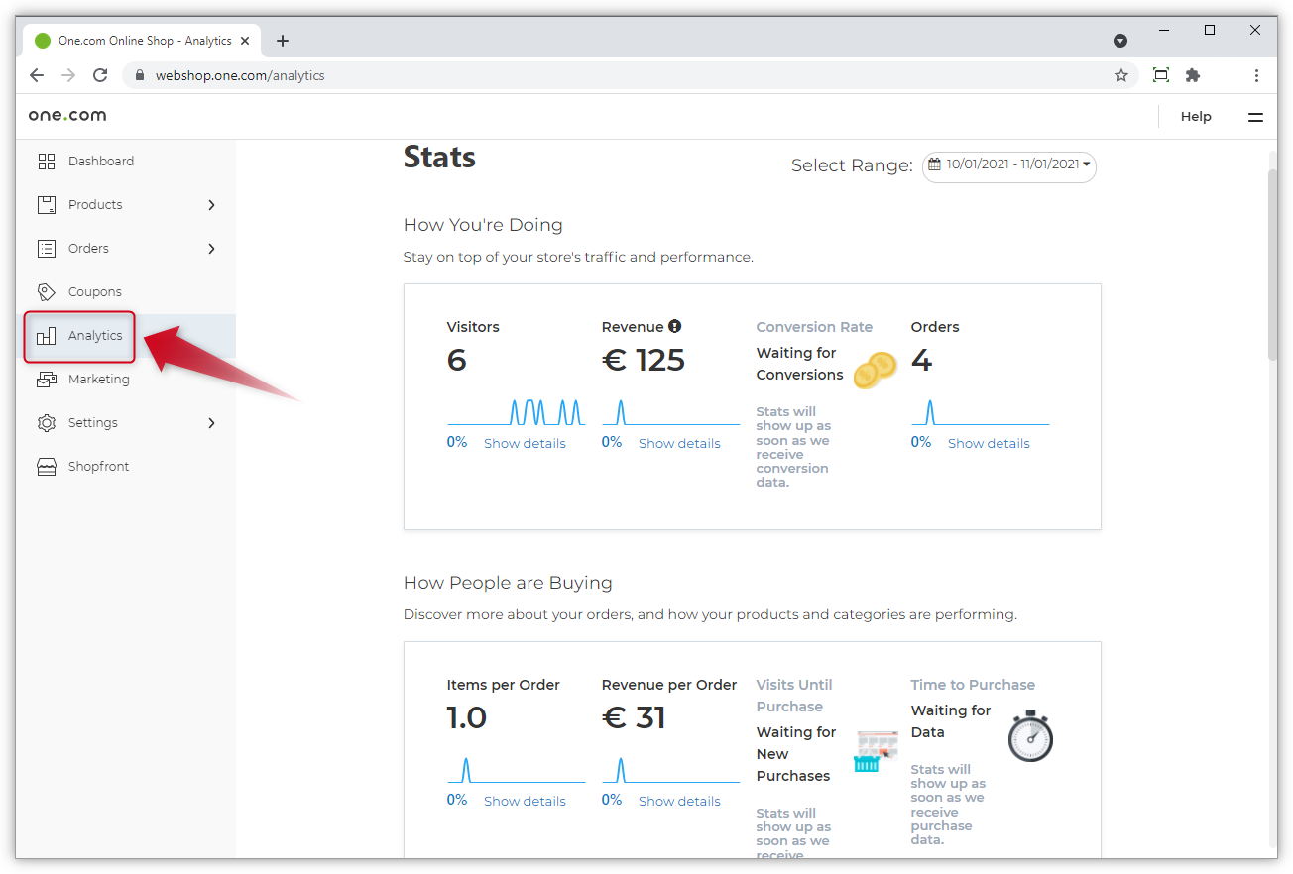Show details for Orders stat
1293x874 pixels.
pos(989,443)
